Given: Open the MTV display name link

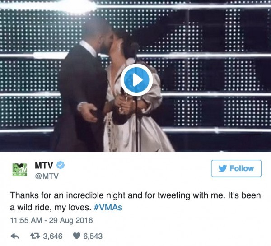Looking at the screenshot, I should coord(44,166).
